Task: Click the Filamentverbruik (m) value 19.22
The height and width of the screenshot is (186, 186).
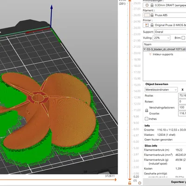Action: 179,150
